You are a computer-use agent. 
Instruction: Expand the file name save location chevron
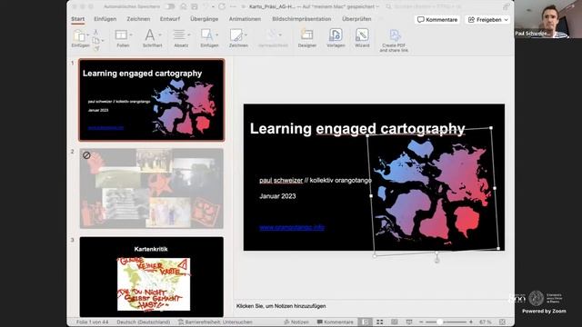point(378,6)
